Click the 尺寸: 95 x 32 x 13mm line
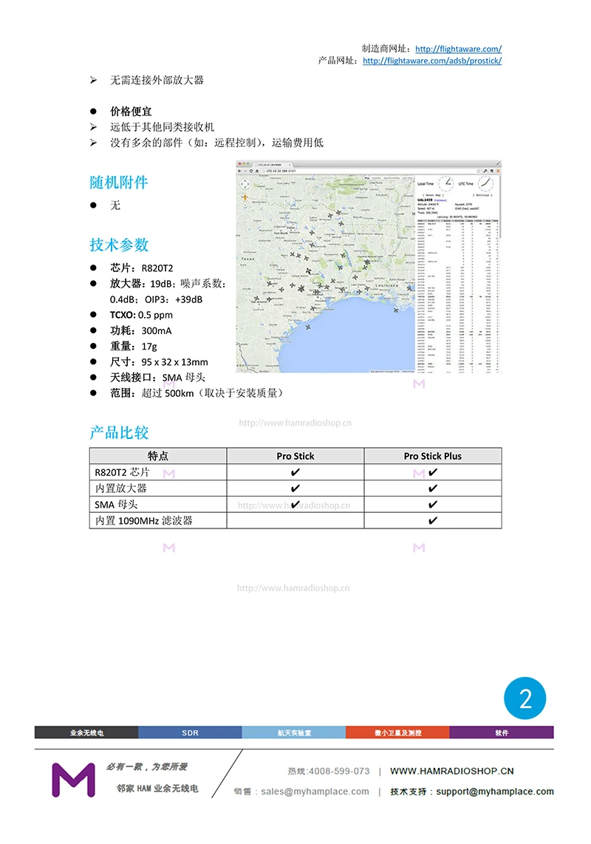The image size is (591, 844). (159, 361)
